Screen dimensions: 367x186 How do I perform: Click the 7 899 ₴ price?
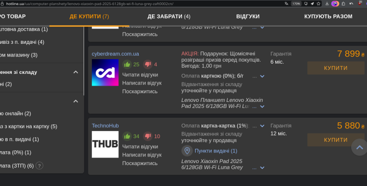[351, 54]
